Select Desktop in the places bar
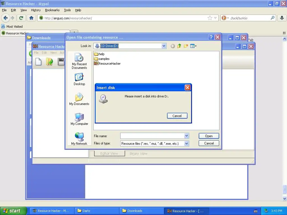Image resolution: width=287 pixels, height=215 pixels. point(79,79)
